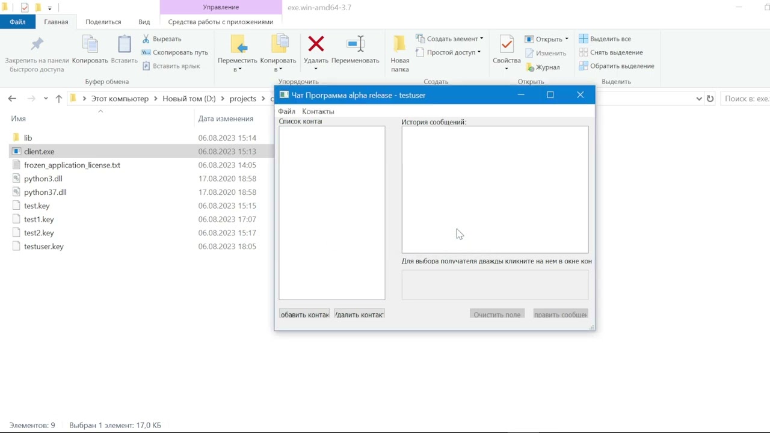Click the History (Журнал) command
Viewport: 770px width, 433px height.
(x=543, y=67)
